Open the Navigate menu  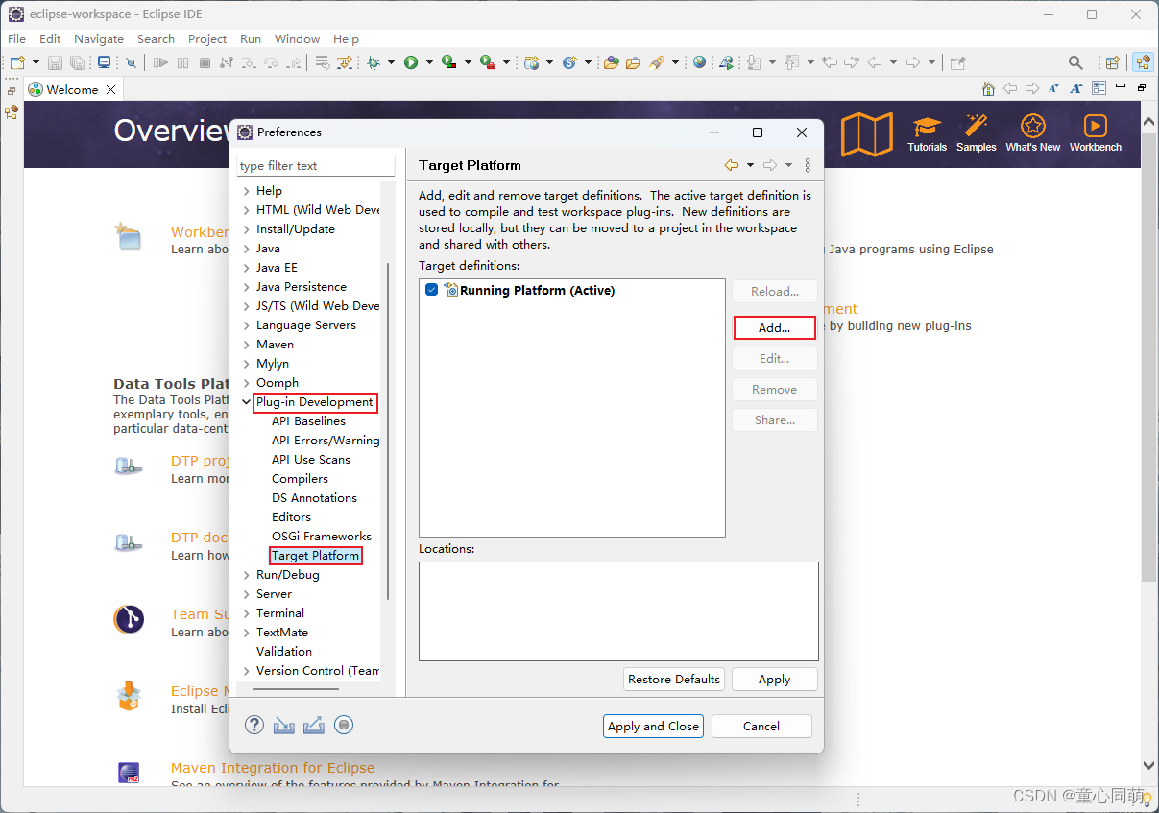(x=99, y=39)
